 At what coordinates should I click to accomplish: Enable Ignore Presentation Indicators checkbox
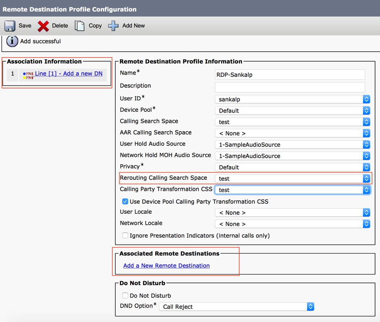tap(125, 235)
